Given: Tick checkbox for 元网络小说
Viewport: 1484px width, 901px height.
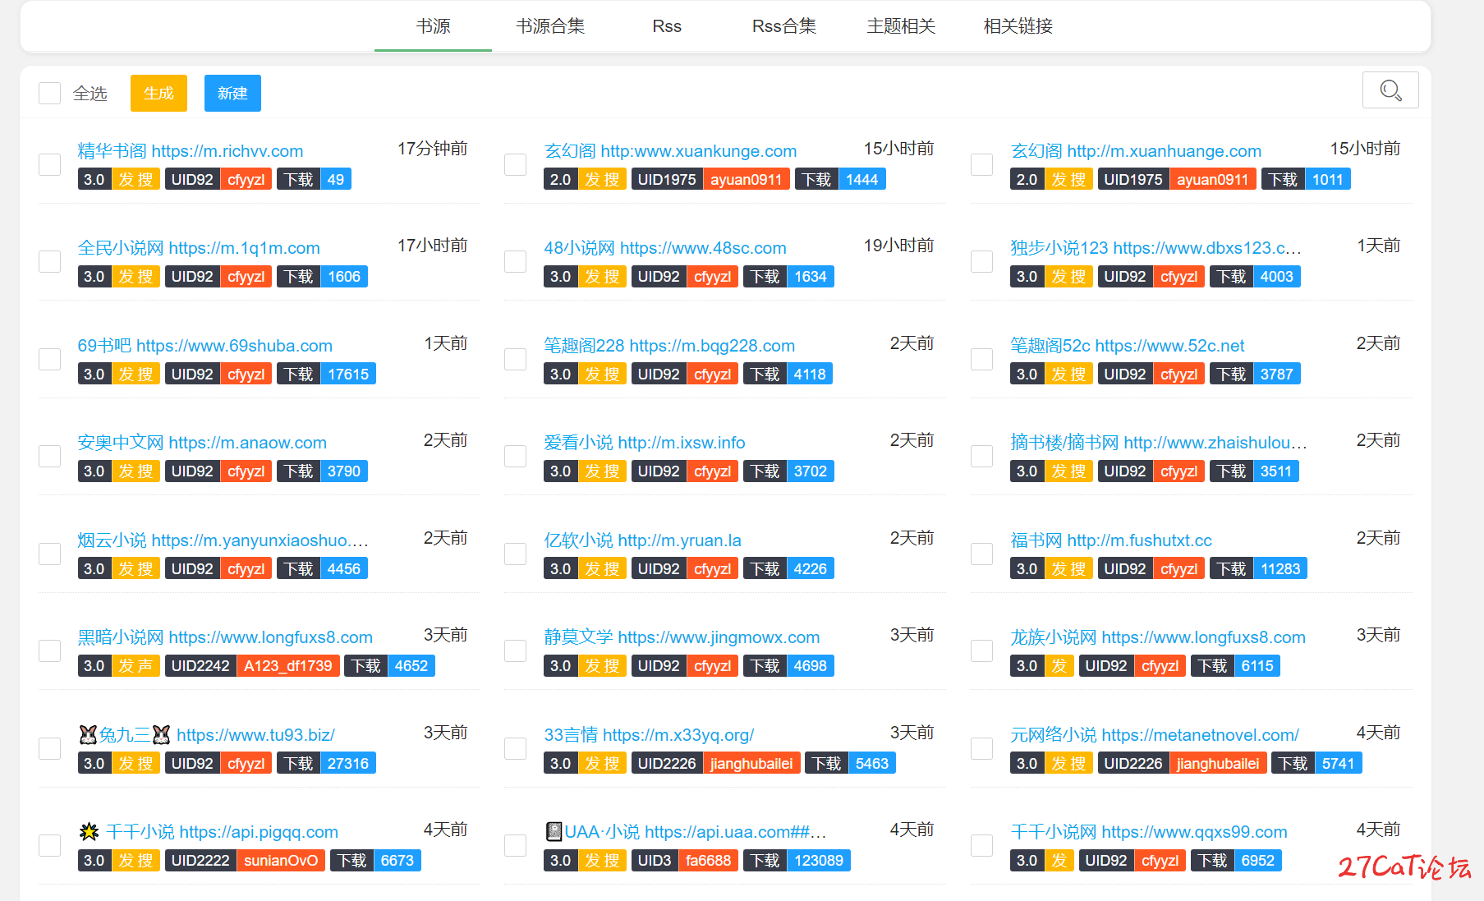Looking at the screenshot, I should (982, 748).
